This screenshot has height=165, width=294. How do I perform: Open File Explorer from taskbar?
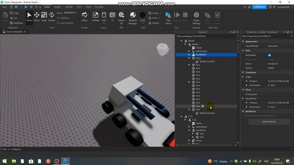(x=14, y=161)
